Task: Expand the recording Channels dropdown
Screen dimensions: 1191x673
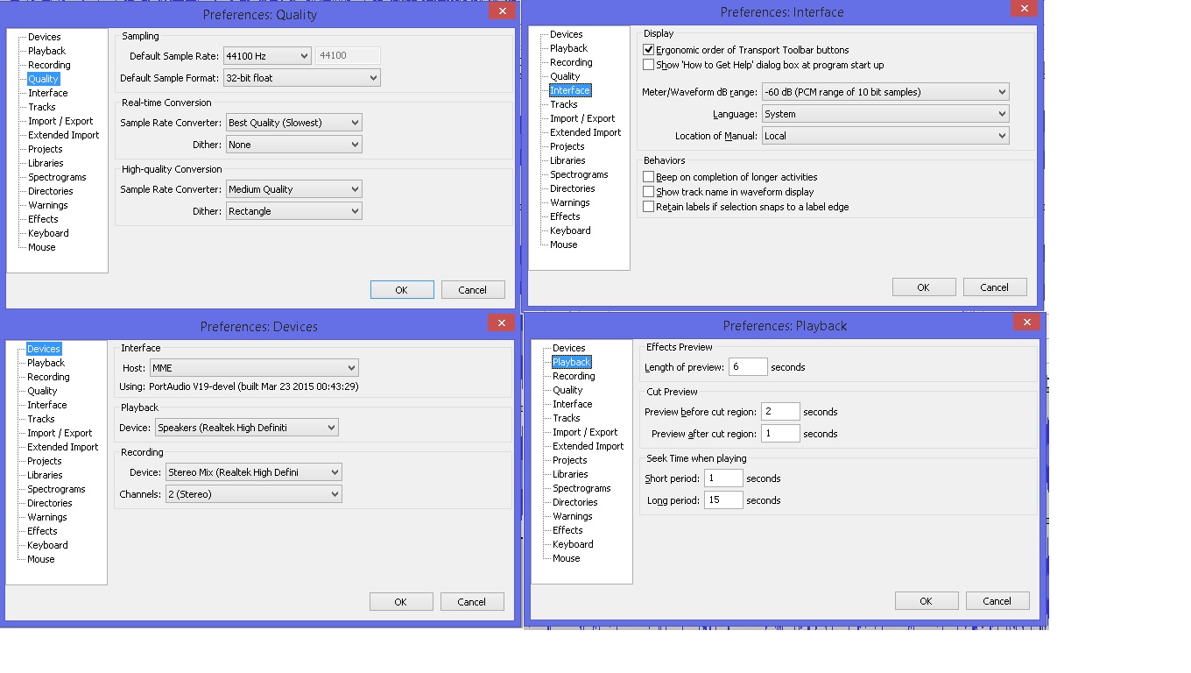Action: (x=253, y=494)
